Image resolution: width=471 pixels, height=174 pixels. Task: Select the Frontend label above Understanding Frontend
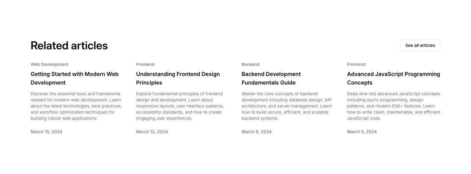tap(145, 64)
